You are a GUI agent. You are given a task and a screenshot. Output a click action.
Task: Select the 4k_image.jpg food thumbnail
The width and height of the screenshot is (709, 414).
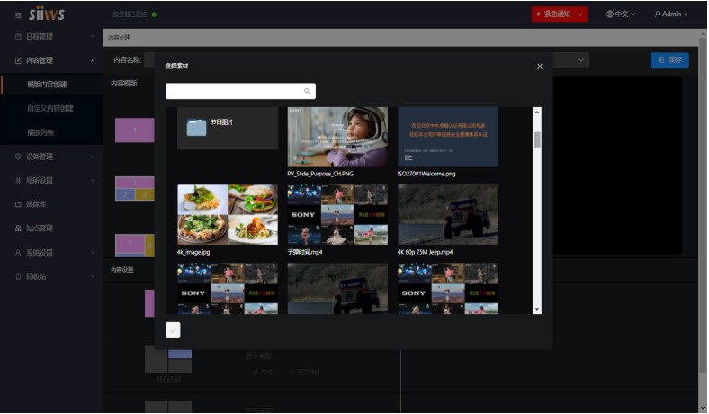coord(228,214)
